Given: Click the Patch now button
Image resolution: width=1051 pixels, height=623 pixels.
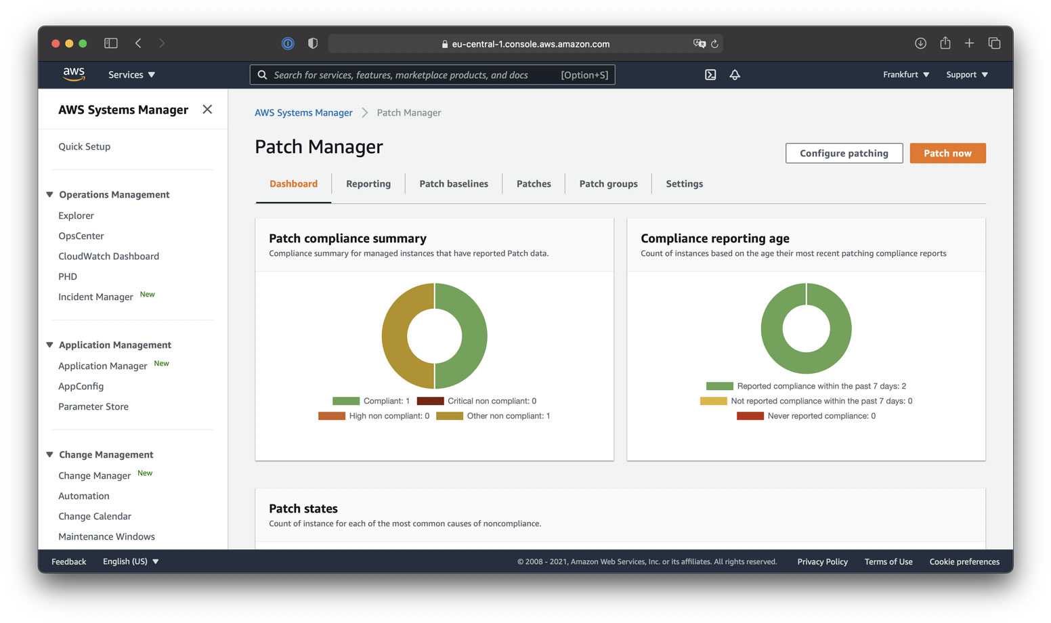Looking at the screenshot, I should point(947,153).
